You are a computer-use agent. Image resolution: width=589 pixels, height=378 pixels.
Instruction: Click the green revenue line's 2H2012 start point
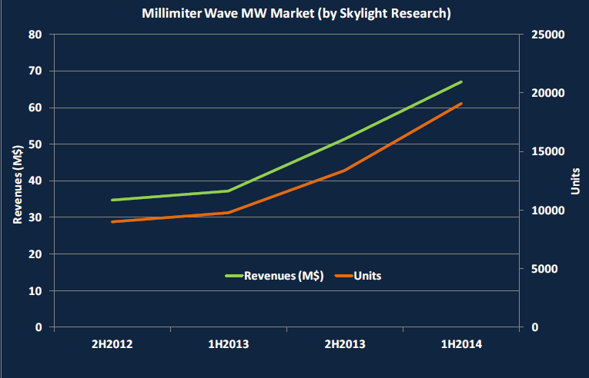(x=112, y=200)
